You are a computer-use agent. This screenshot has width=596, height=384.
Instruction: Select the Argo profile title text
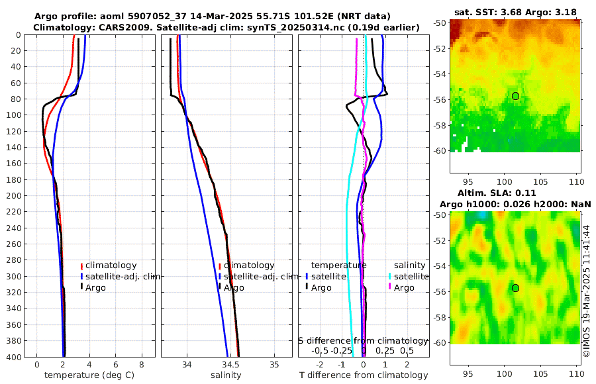[212, 17]
